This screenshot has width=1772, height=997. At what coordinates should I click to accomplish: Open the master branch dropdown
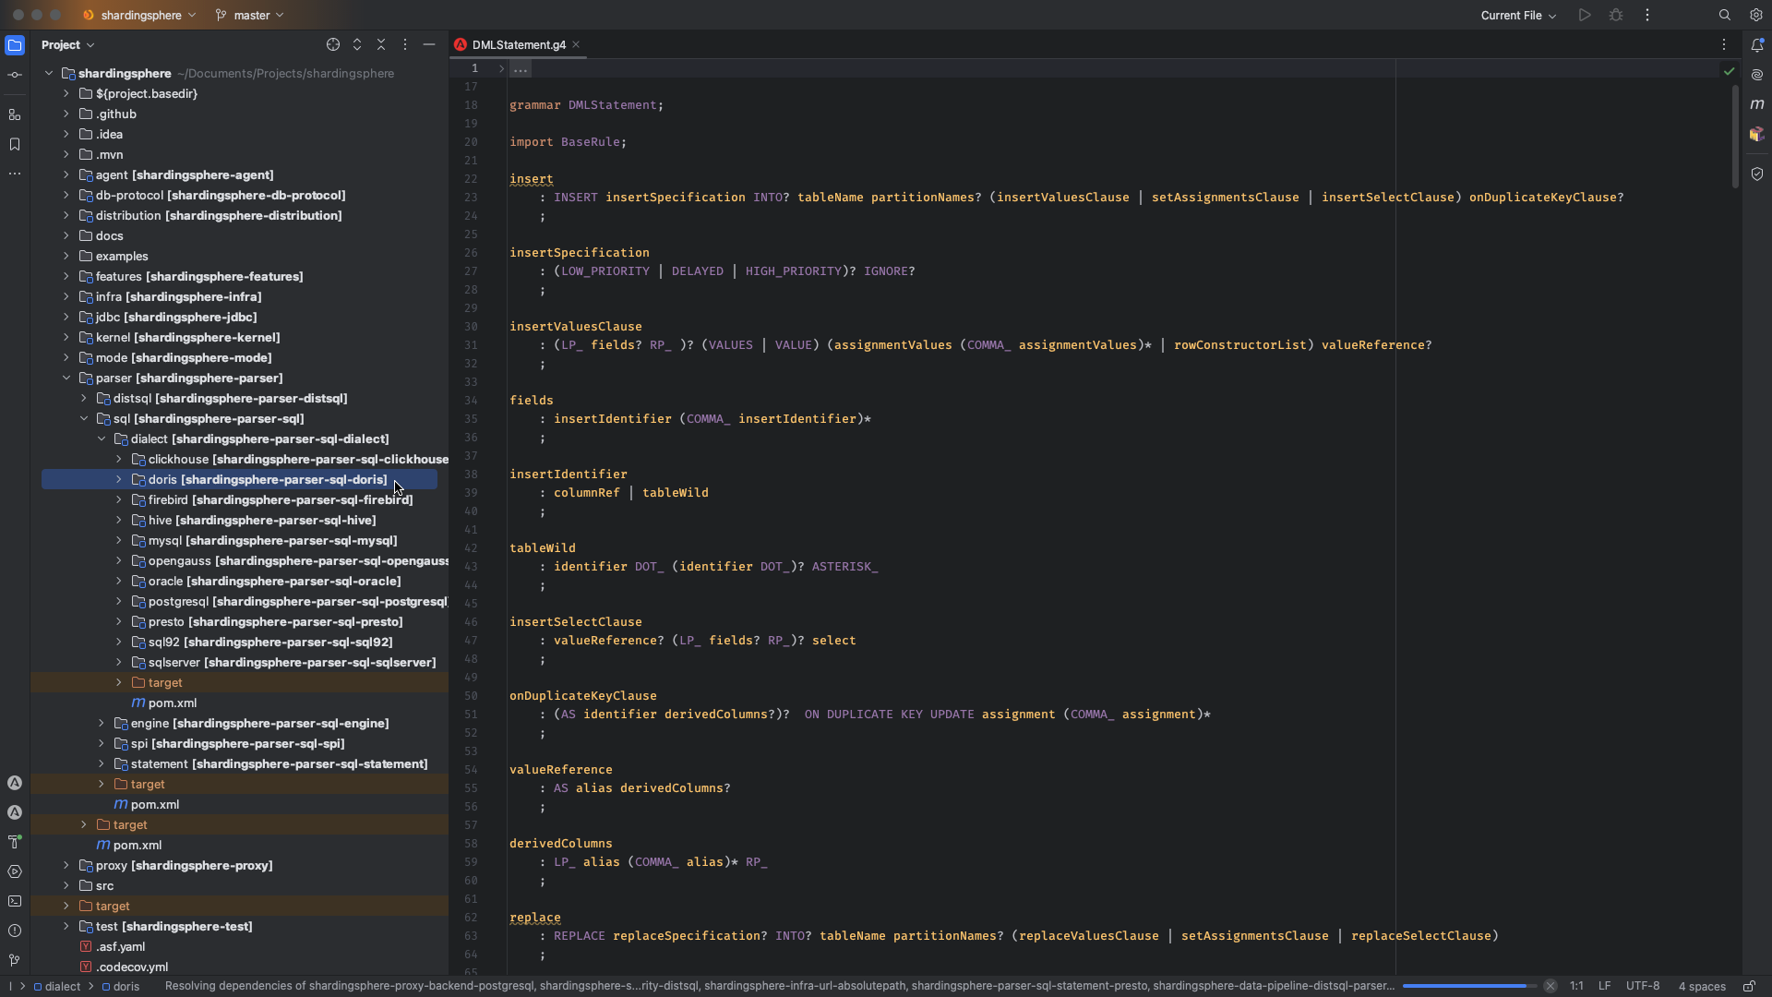point(250,15)
